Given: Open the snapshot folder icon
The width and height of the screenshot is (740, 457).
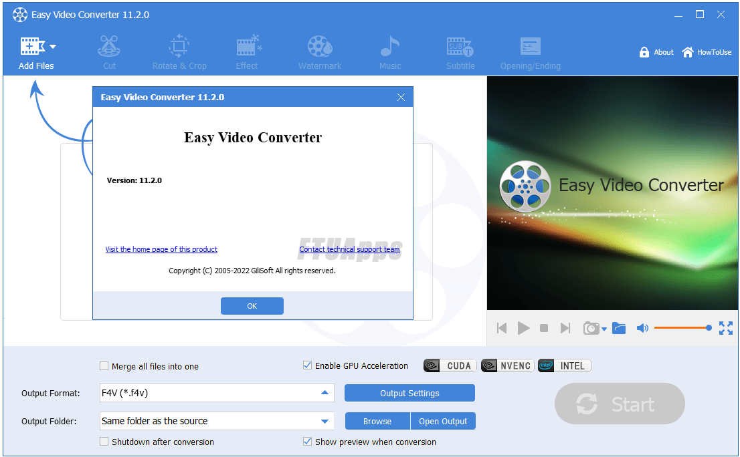Looking at the screenshot, I should tap(619, 328).
